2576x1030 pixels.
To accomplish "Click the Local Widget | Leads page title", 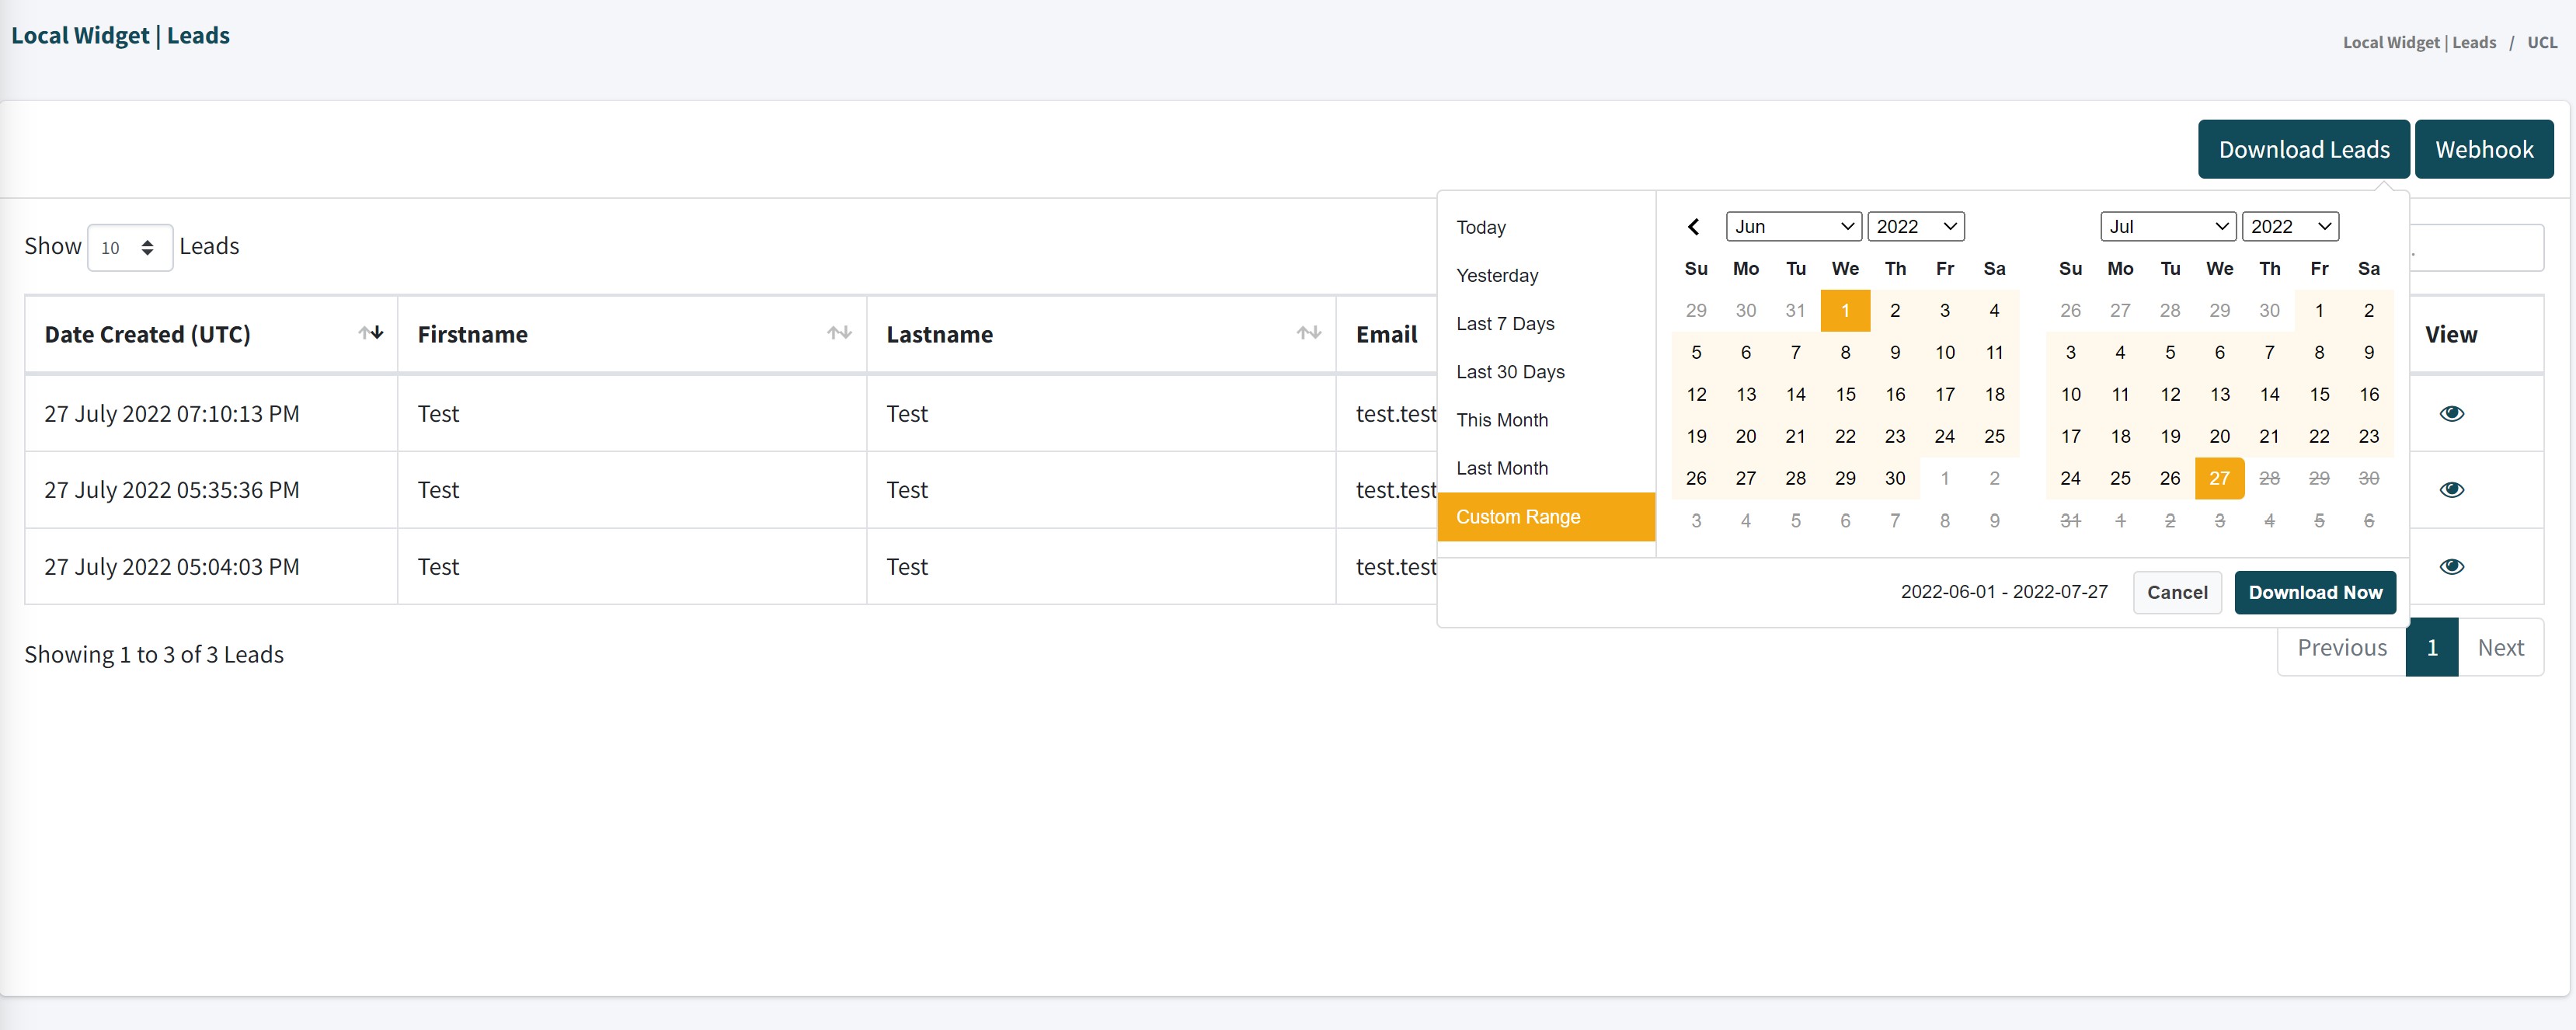I will [120, 35].
